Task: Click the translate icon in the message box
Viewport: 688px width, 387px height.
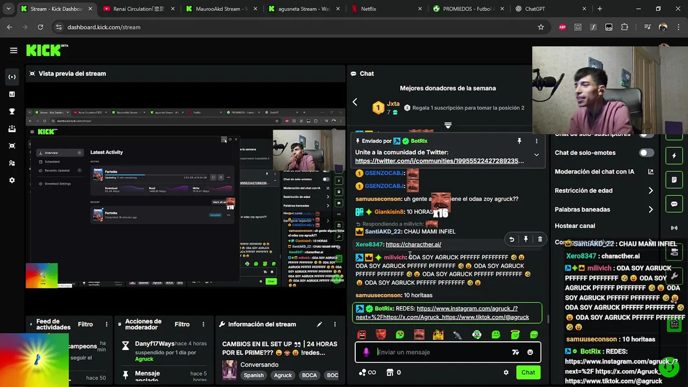Action: tap(515, 352)
